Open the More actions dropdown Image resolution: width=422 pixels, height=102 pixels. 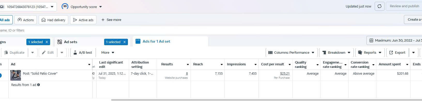tap(108, 52)
